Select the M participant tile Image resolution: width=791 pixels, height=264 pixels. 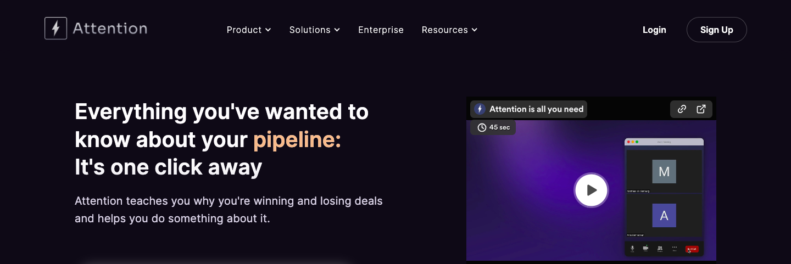tap(664, 171)
